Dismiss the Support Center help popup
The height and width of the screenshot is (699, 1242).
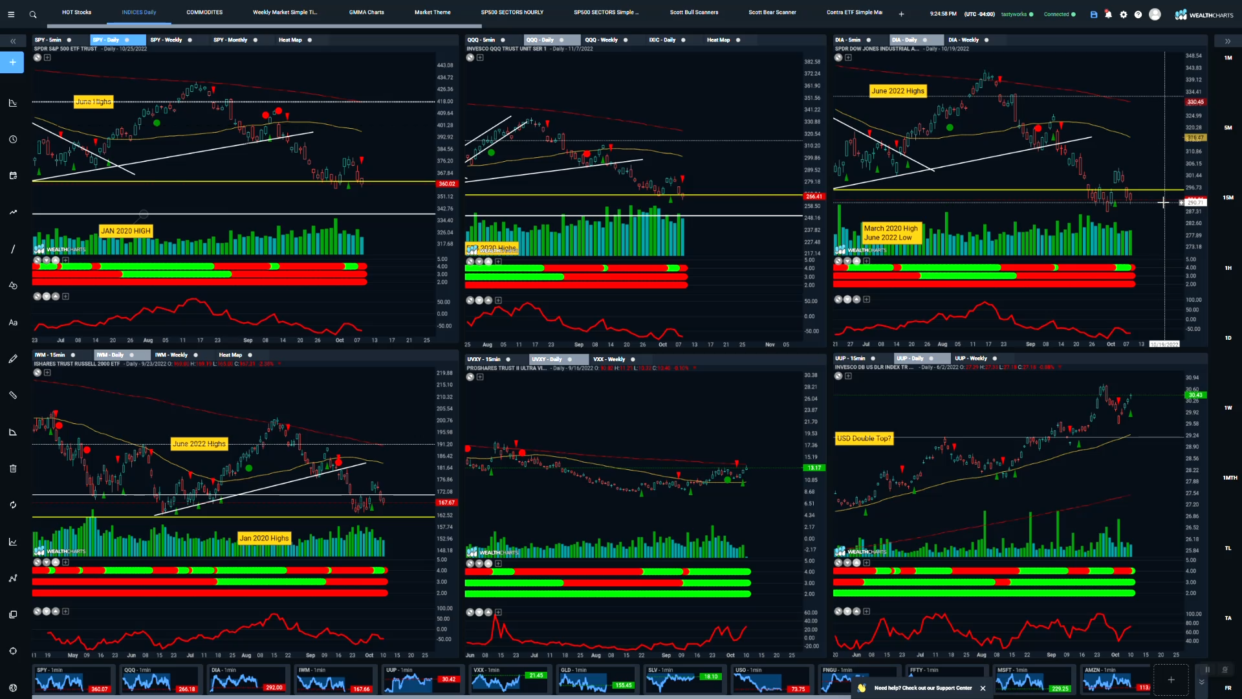pyautogui.click(x=983, y=688)
